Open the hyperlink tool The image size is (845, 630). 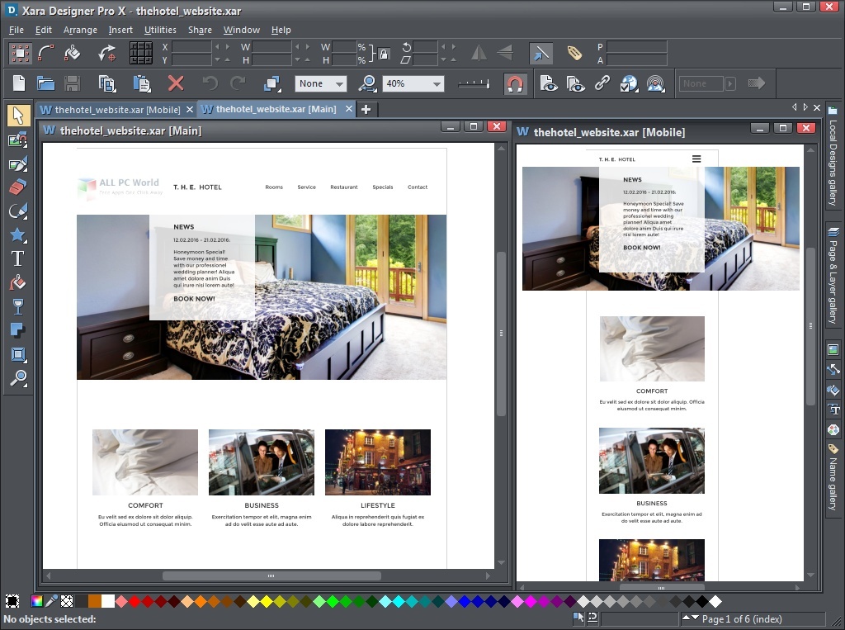603,83
